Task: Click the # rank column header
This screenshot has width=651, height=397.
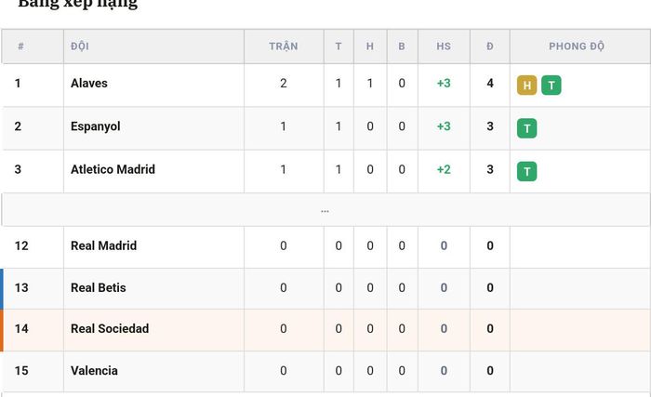Action: [20, 46]
